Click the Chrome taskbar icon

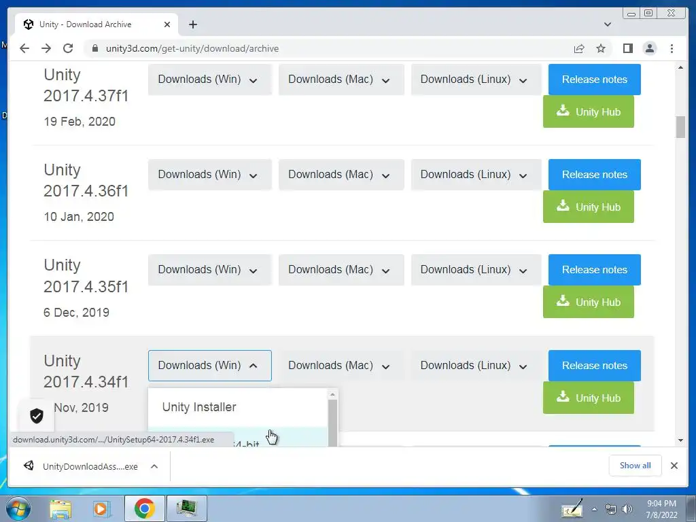pos(144,508)
